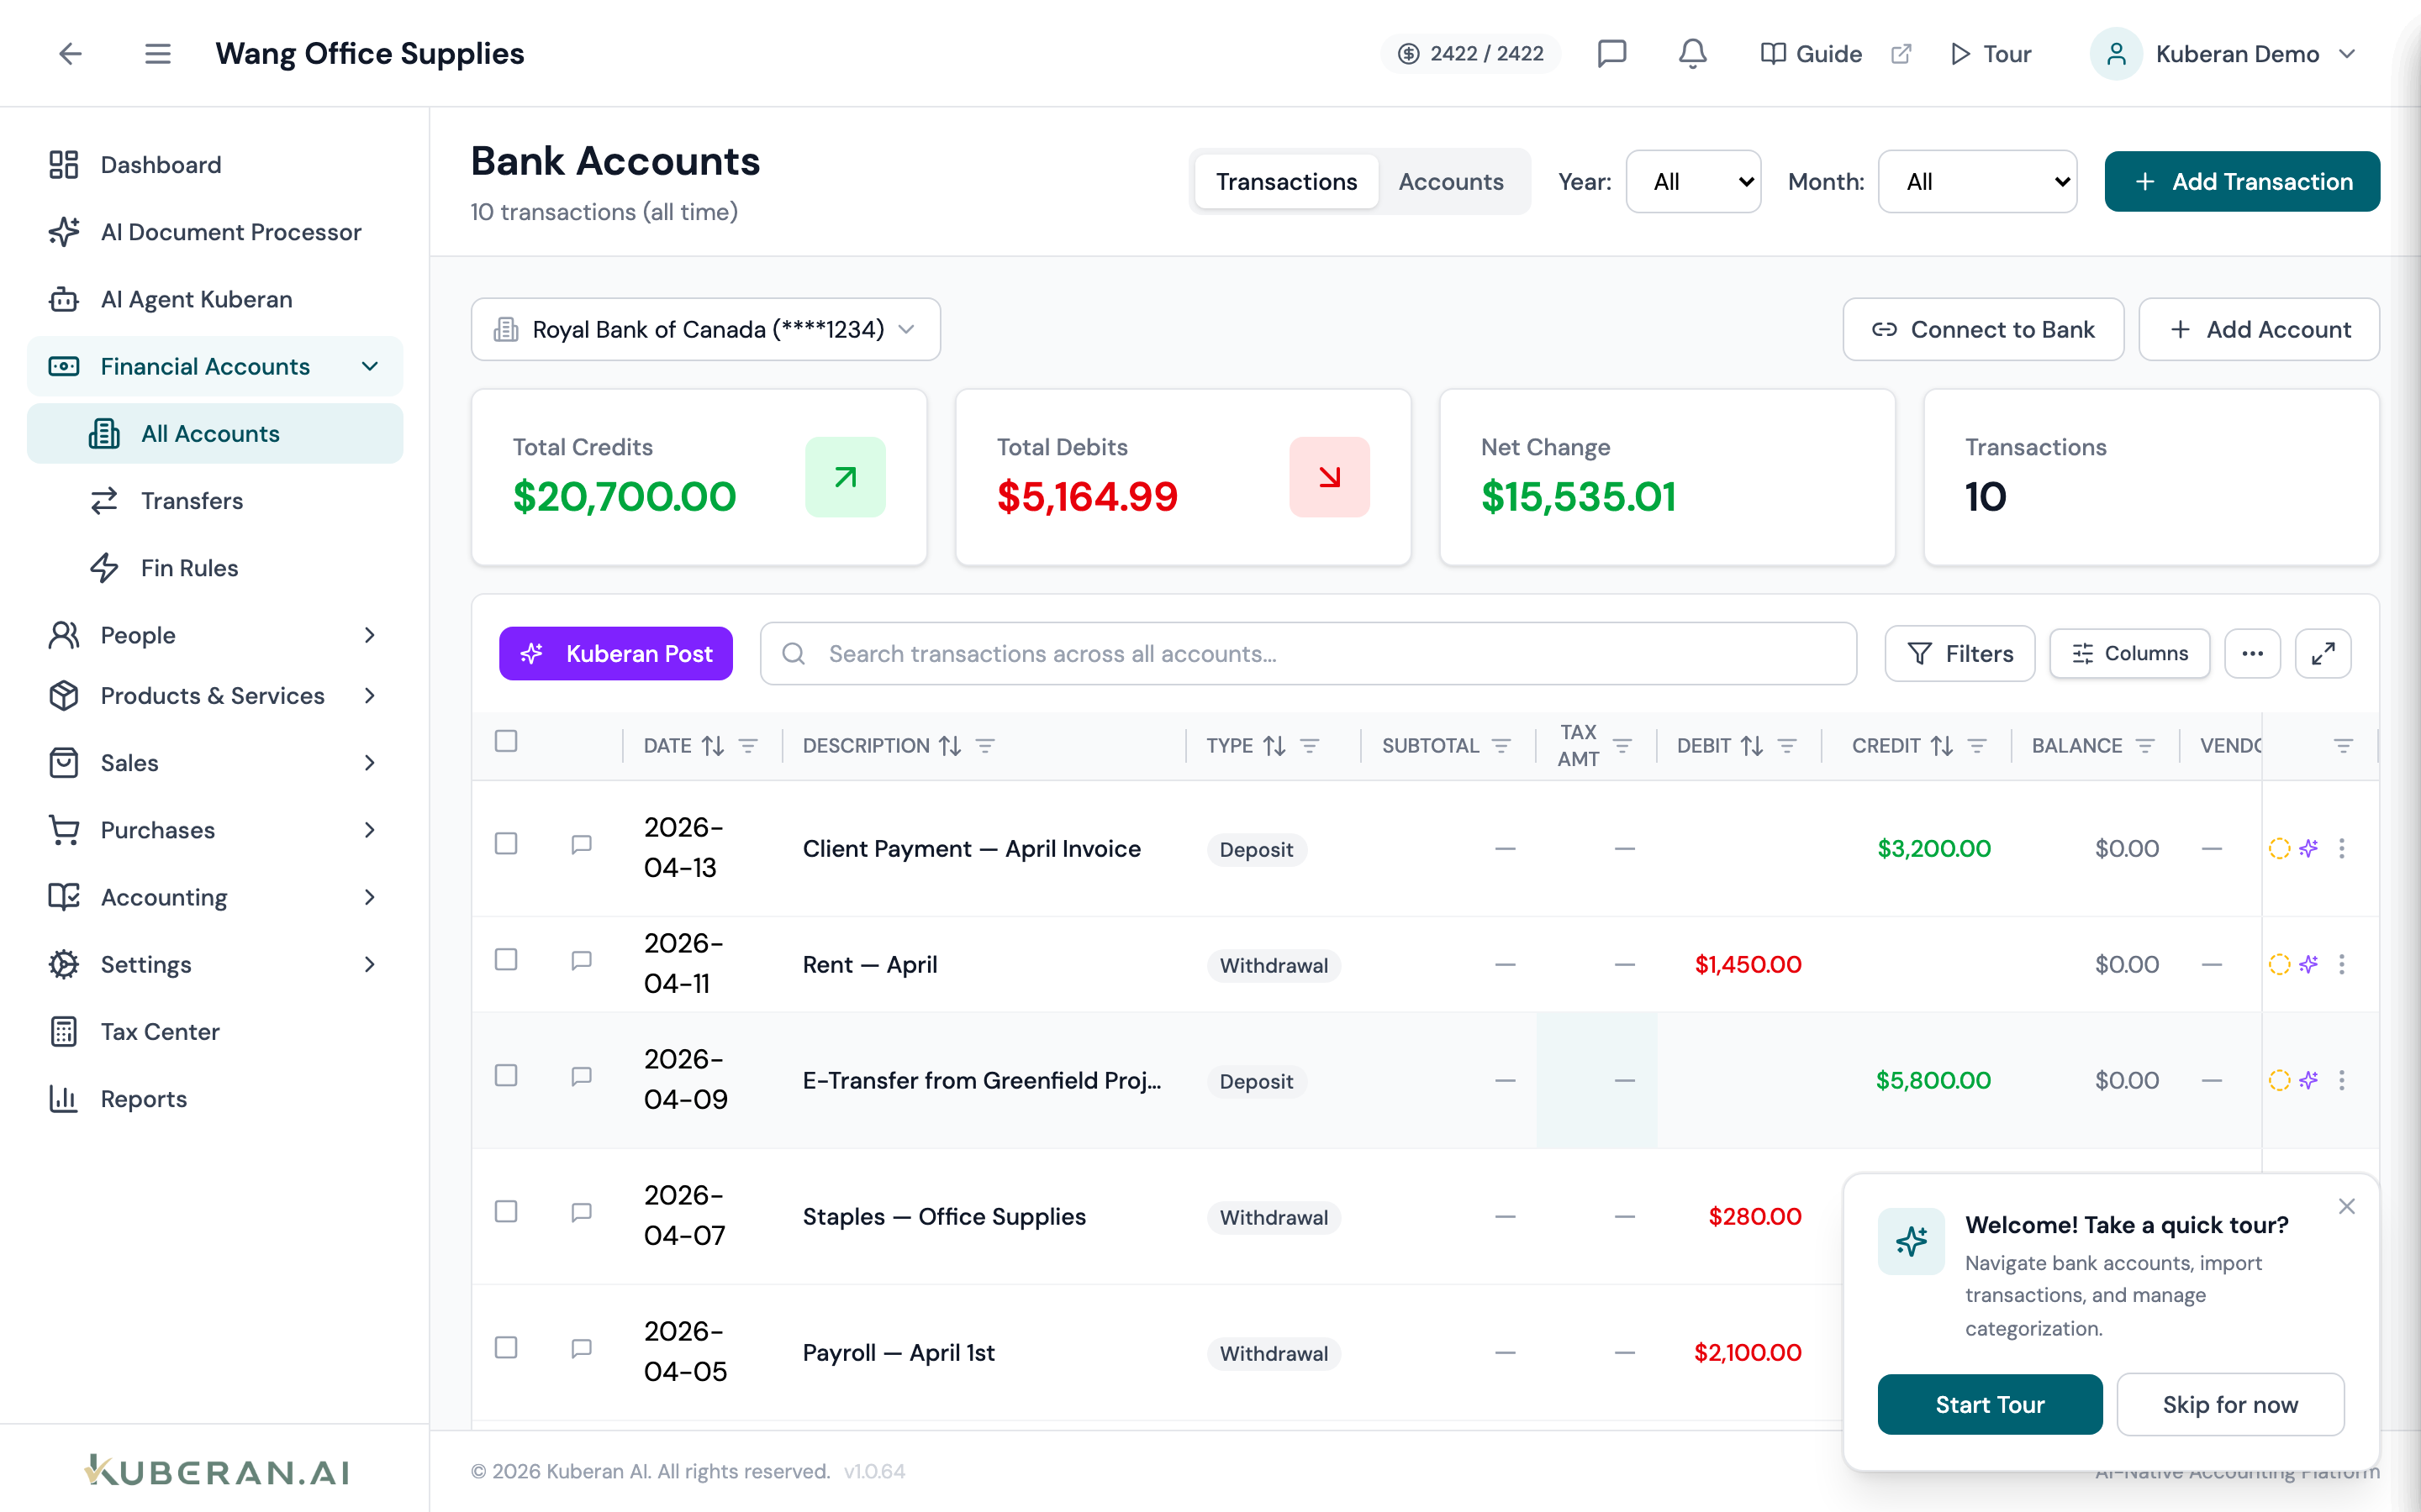Expand Products & Services section
The width and height of the screenshot is (2421, 1512).
pyautogui.click(x=215, y=695)
